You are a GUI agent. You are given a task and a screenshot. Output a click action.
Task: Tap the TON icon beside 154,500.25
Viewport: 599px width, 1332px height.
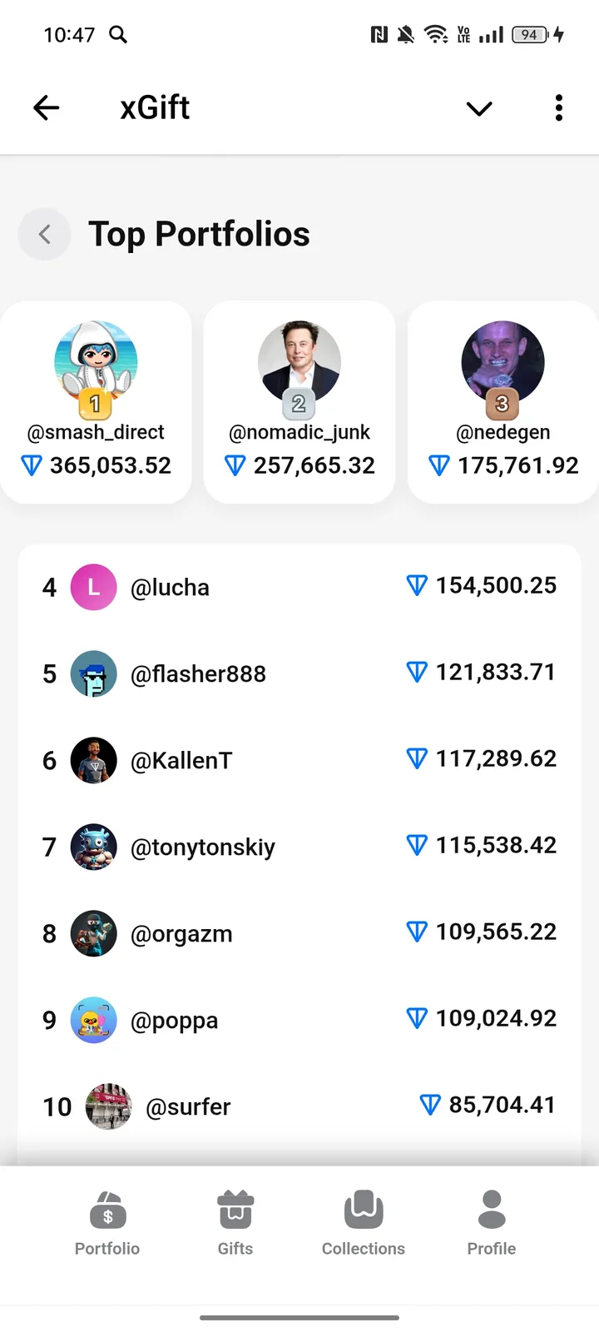[x=417, y=586]
